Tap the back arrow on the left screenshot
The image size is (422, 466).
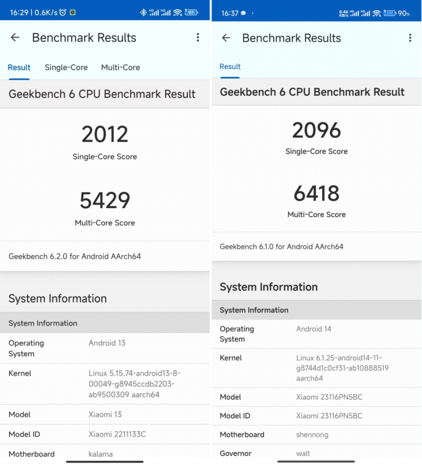(15, 38)
